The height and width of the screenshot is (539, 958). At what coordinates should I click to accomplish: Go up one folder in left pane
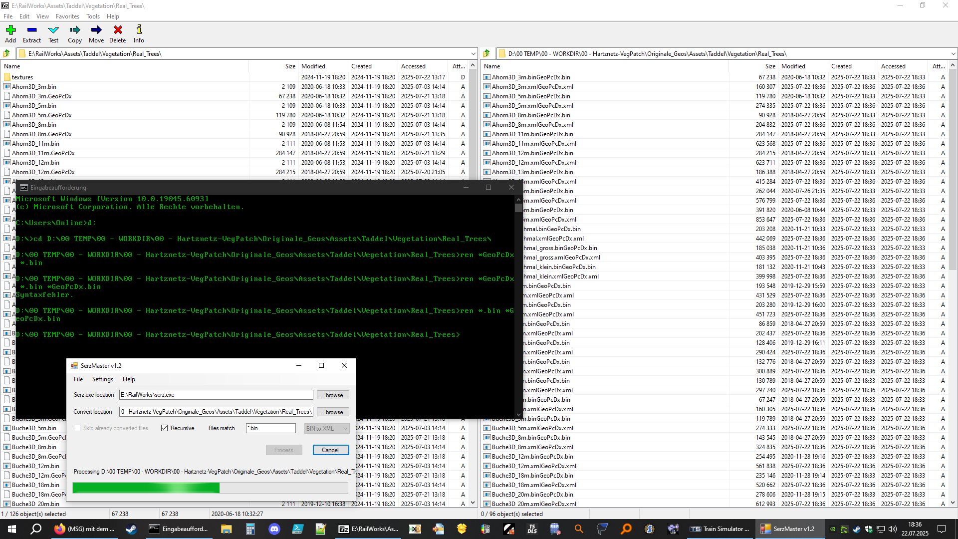[6, 53]
